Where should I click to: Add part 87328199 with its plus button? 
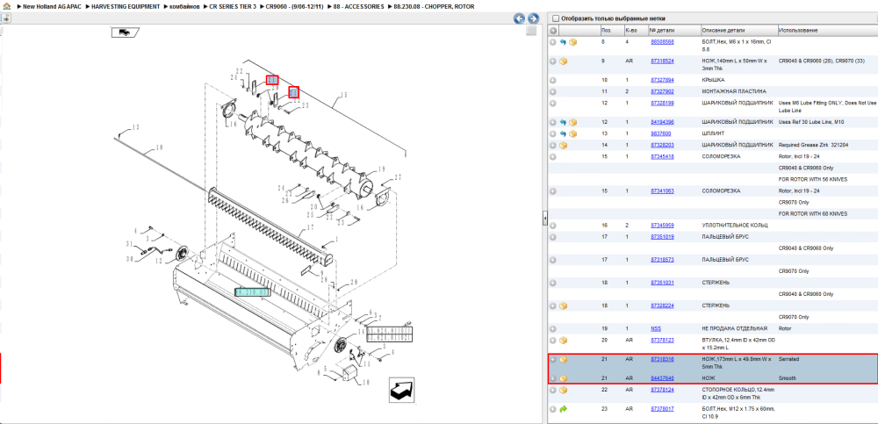553,103
